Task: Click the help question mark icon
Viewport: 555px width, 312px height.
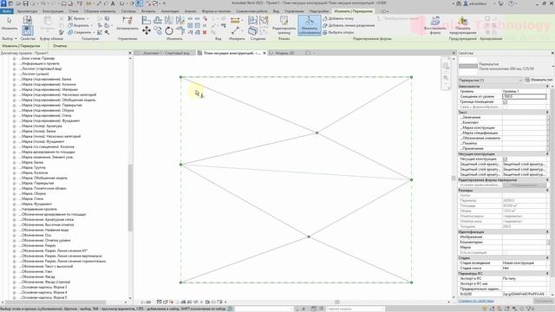Action: (511, 3)
